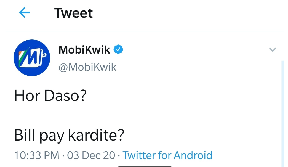Viewport: 288px width, 167px height.
Task: Click the Tweet header title
Action: (x=73, y=13)
